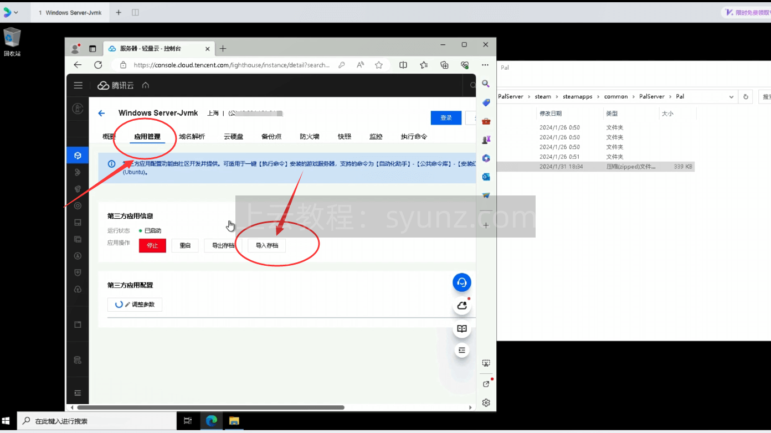Switch to the 防火墙 tab

tap(310, 136)
